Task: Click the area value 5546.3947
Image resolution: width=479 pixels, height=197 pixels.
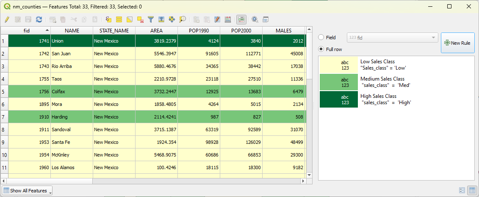Action: pos(156,54)
